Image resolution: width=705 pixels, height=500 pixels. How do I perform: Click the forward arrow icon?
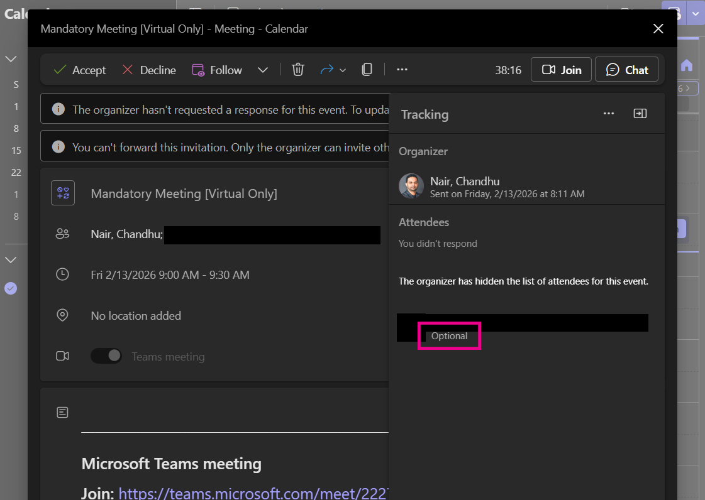point(326,70)
